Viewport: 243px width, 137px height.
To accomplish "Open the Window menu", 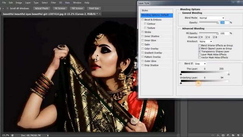I will (x=77, y=3).
